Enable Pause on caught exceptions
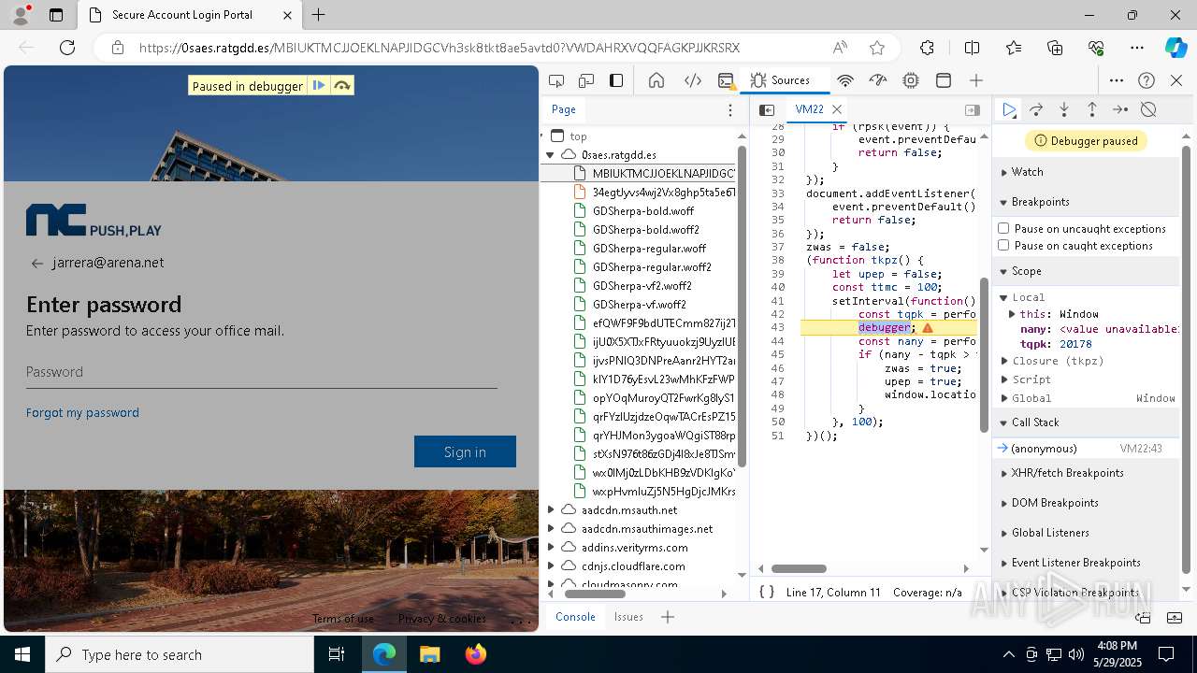The width and height of the screenshot is (1197, 673). click(x=1003, y=245)
